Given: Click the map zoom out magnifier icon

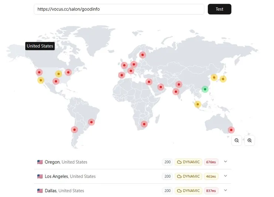Looking at the screenshot, I should point(237,140).
